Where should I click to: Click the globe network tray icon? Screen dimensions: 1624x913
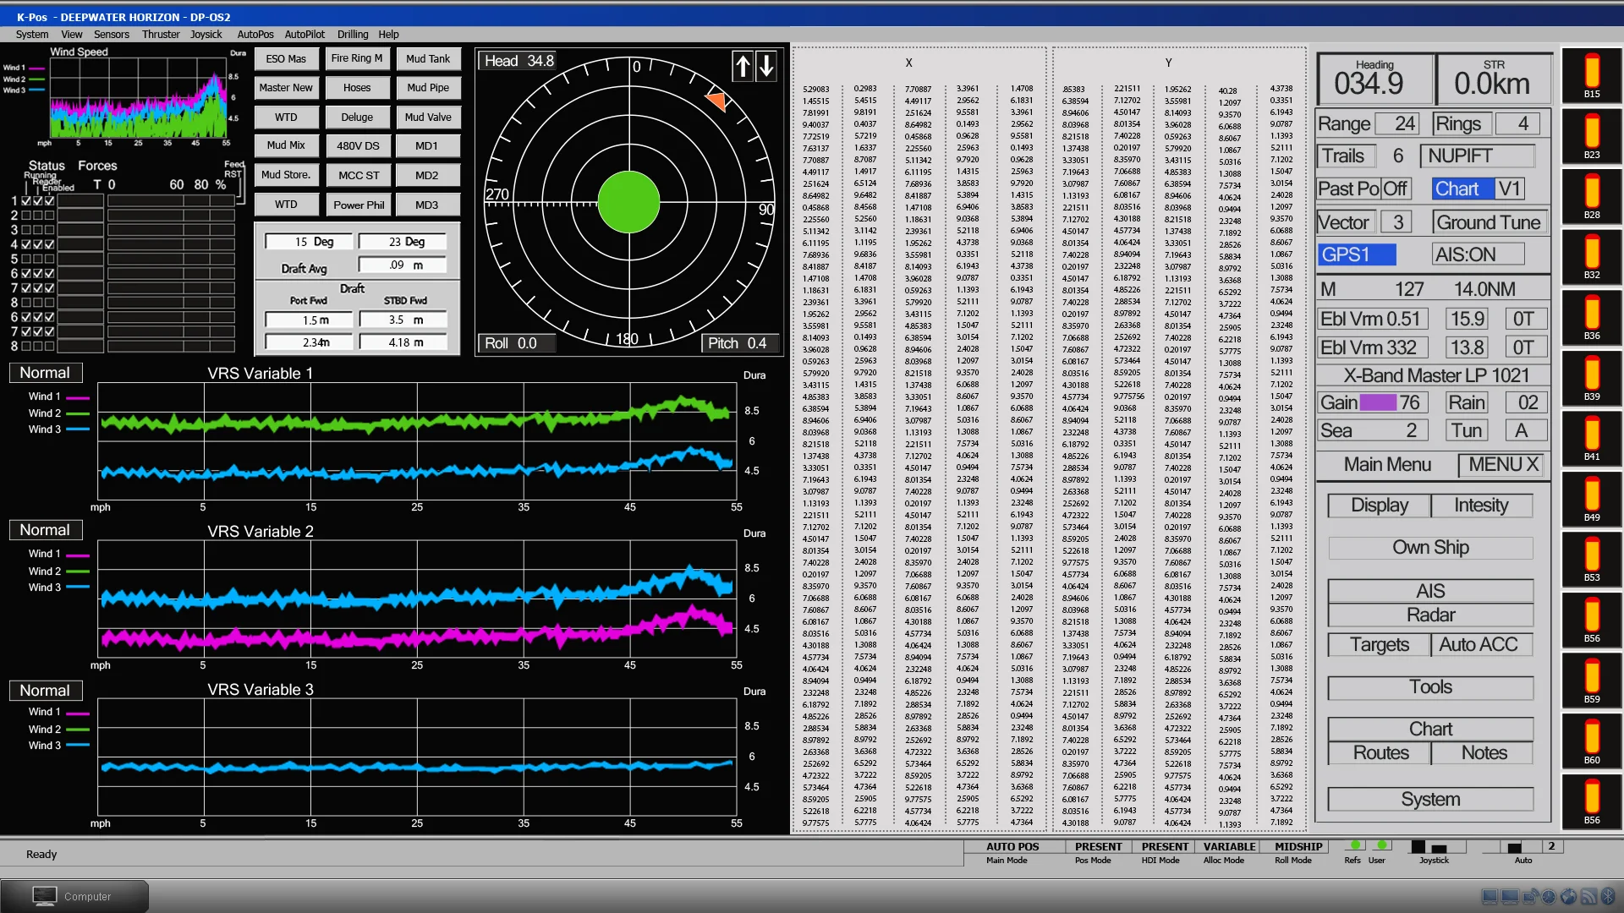click(x=1568, y=896)
